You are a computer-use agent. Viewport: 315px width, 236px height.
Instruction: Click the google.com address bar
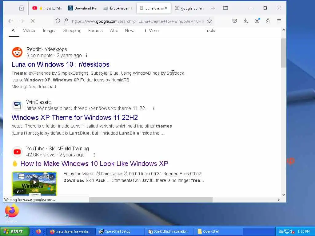(x=138, y=21)
